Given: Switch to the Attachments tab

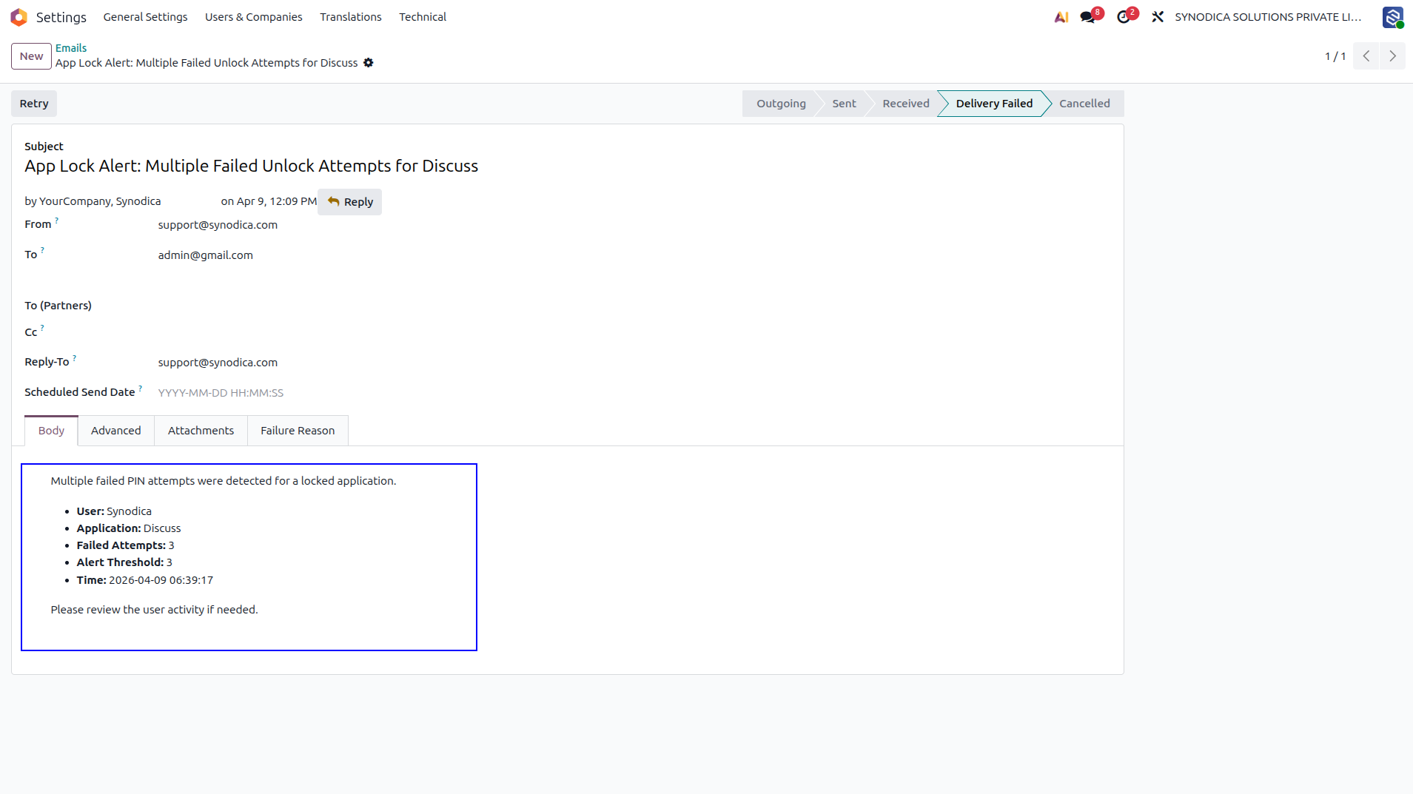Looking at the screenshot, I should coord(201,431).
